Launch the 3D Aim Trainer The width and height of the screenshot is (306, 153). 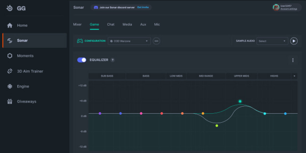[x=30, y=71]
